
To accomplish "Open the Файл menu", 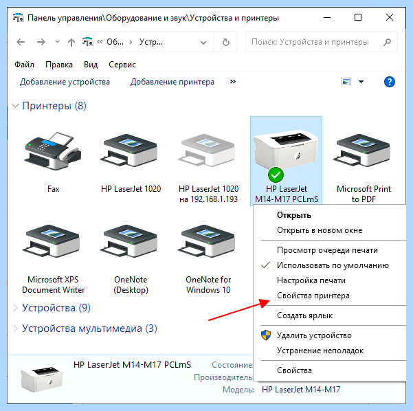I will point(24,65).
